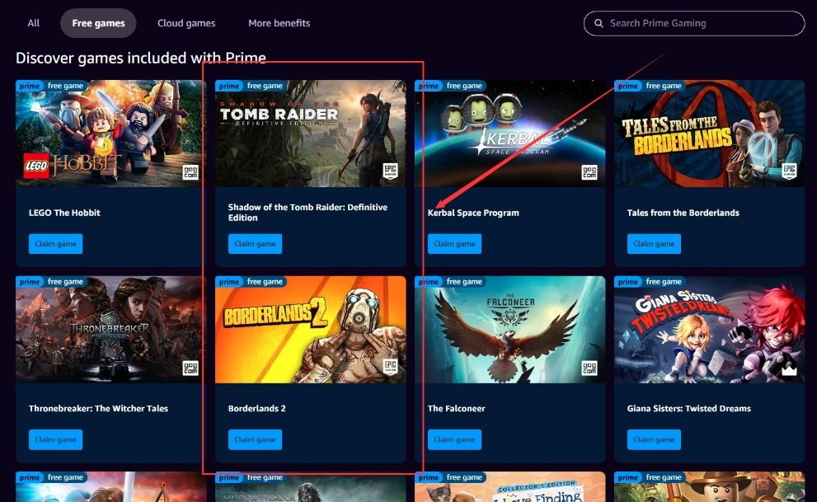Open Thronebreaker cover art

coord(111,330)
